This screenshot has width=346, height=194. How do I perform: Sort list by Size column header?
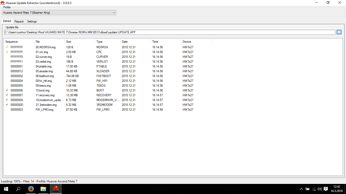(x=80, y=42)
